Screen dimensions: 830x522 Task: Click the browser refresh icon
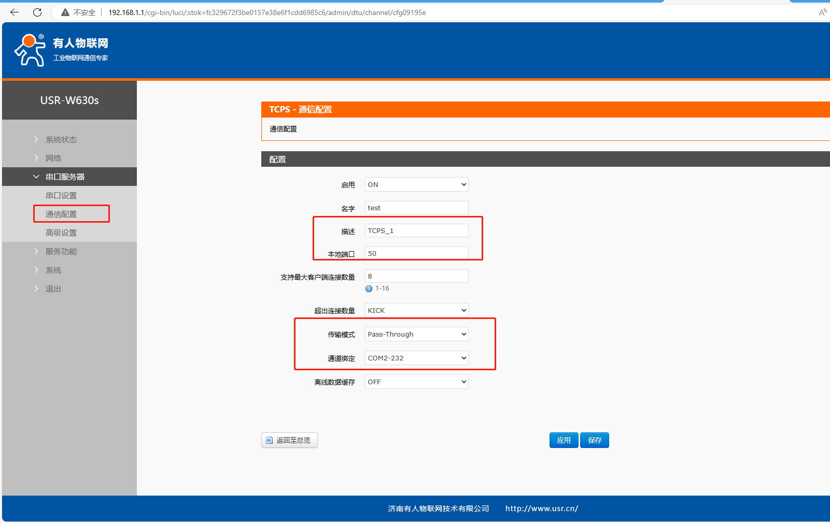37,12
